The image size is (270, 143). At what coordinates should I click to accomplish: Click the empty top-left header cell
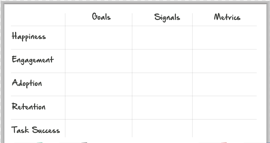[38, 19]
